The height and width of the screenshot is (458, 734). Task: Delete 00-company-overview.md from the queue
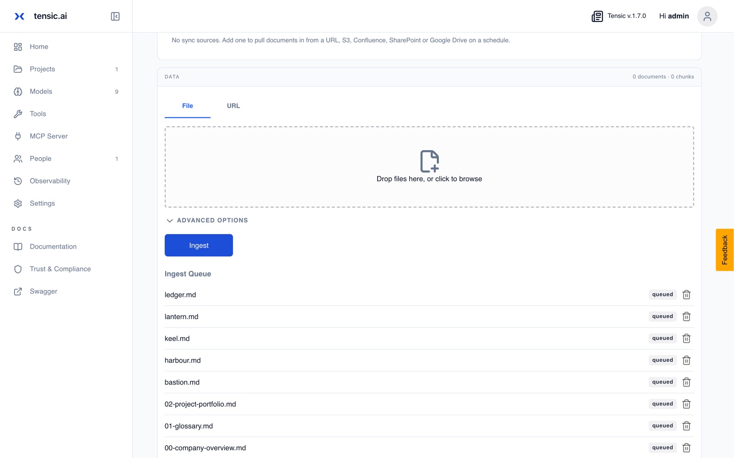pyautogui.click(x=686, y=448)
